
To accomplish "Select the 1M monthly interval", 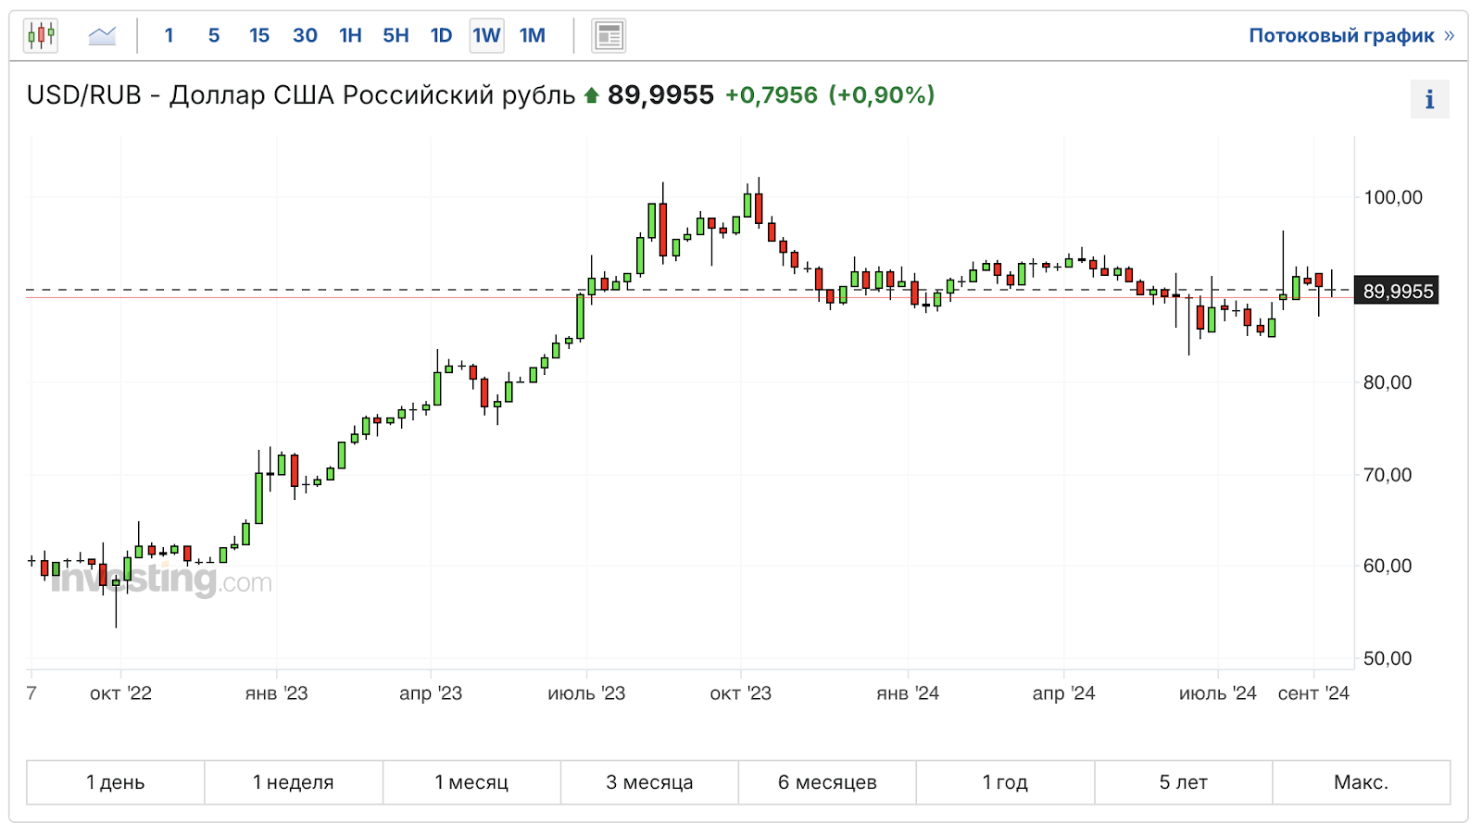I will click(532, 36).
